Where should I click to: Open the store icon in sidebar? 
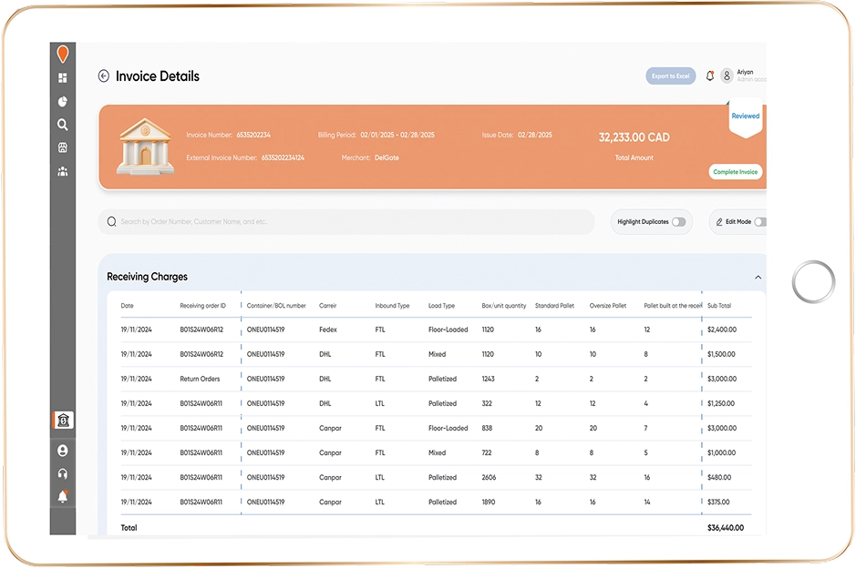(x=63, y=147)
